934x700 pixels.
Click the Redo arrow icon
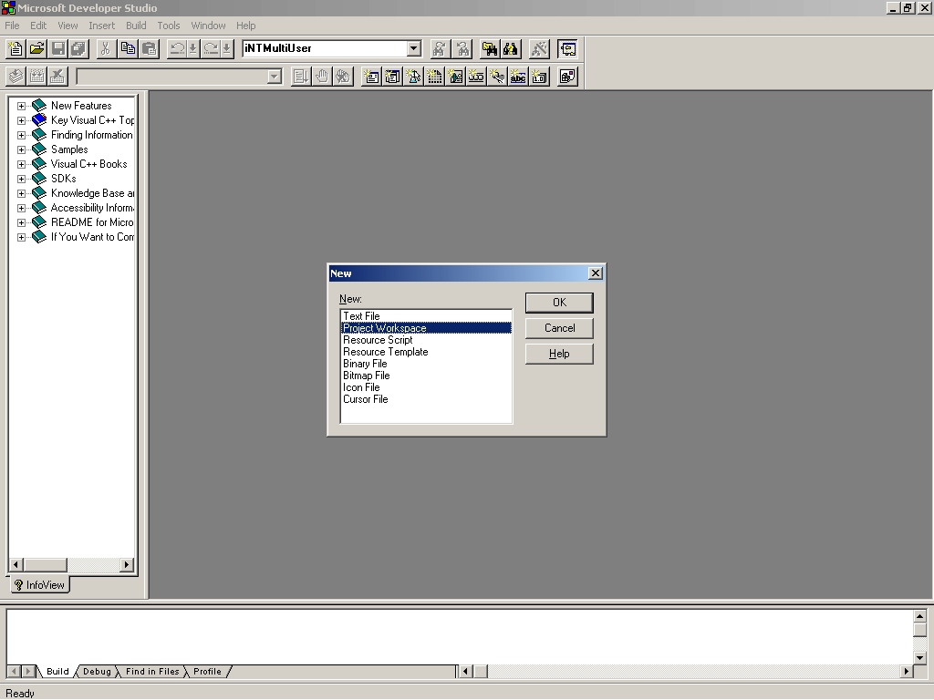click(x=211, y=49)
